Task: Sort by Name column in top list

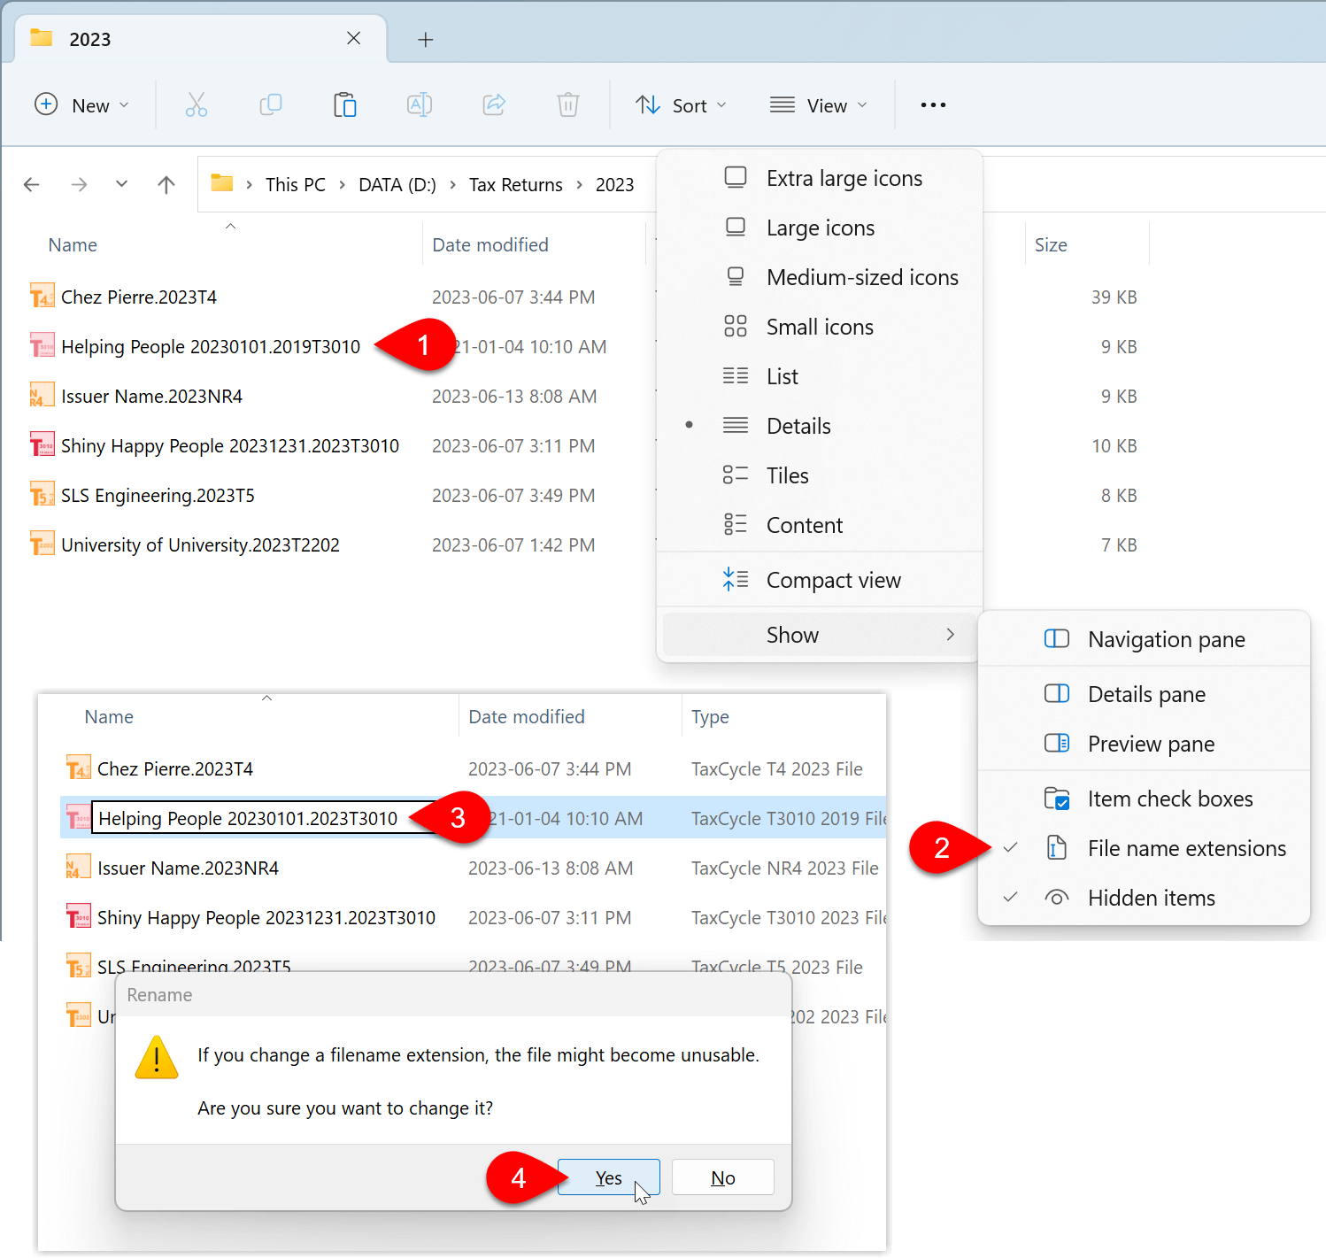Action: pyautogui.click(x=73, y=245)
